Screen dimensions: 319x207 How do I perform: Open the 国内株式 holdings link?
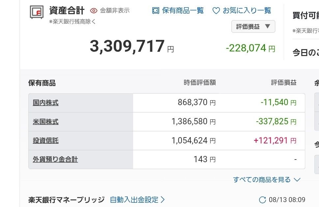tap(45, 103)
